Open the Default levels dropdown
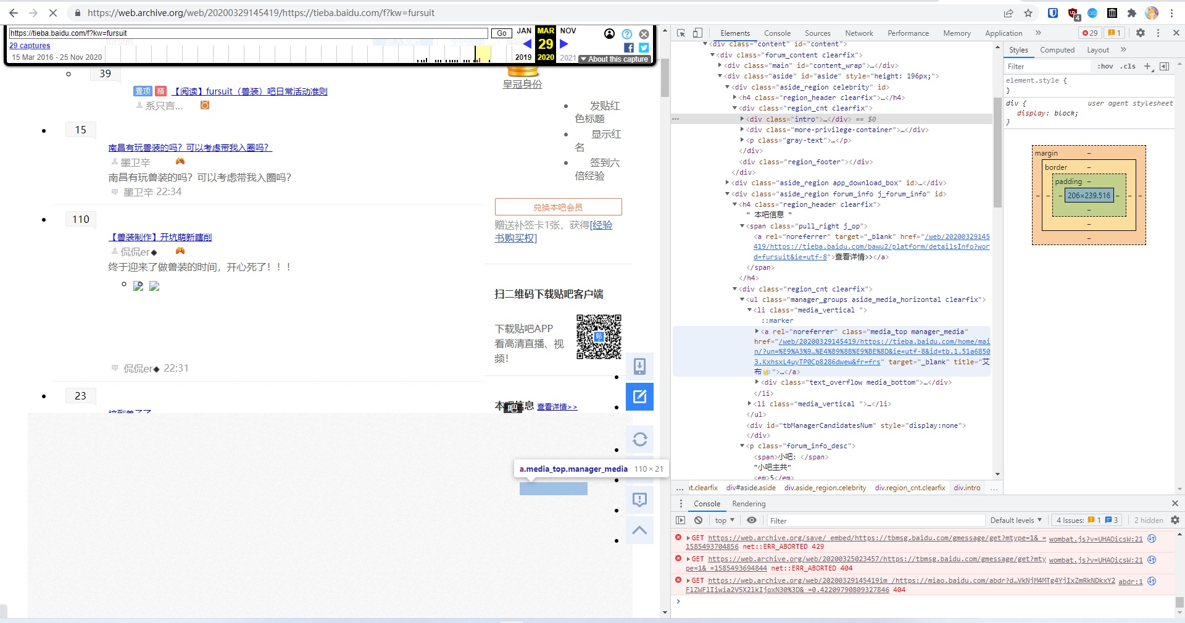This screenshot has height=623, width=1185. pos(1015,521)
